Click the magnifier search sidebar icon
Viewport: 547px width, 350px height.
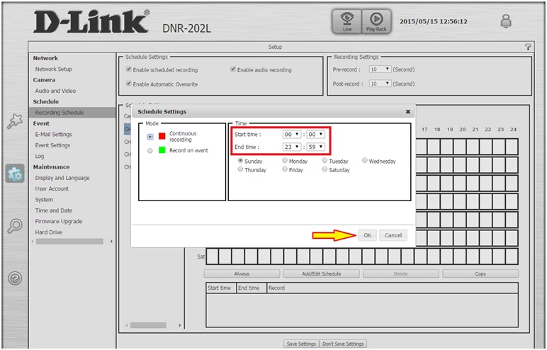click(14, 226)
